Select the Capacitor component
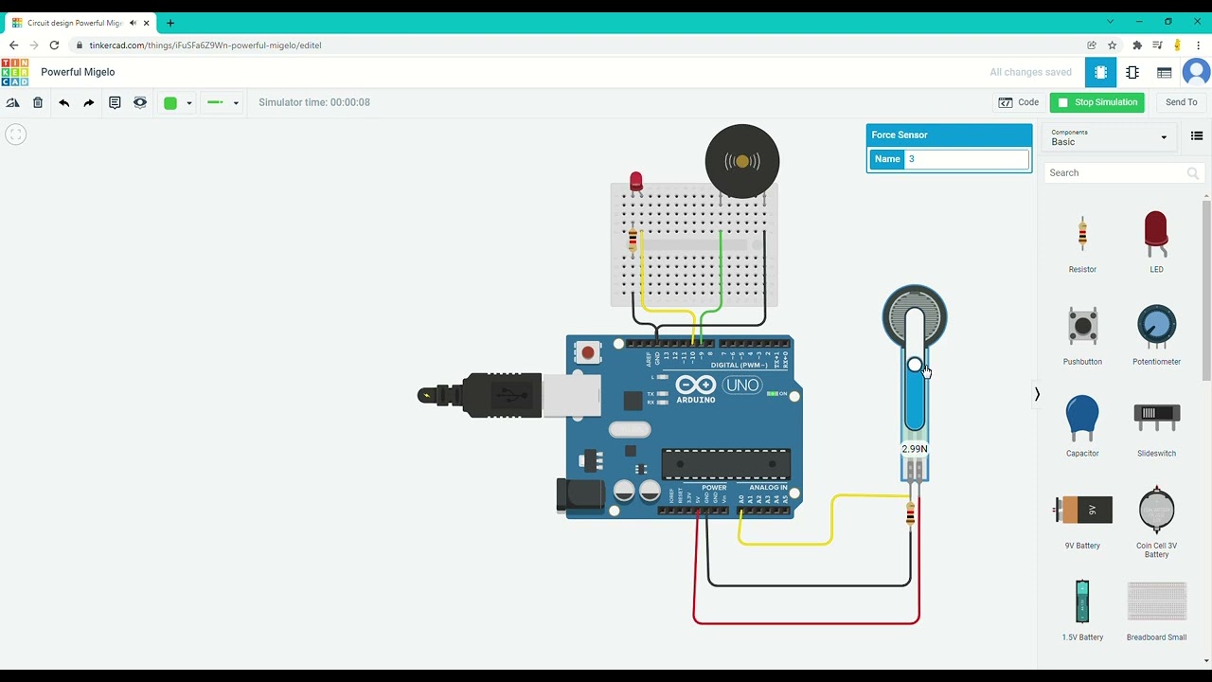The image size is (1212, 682). [x=1082, y=426]
